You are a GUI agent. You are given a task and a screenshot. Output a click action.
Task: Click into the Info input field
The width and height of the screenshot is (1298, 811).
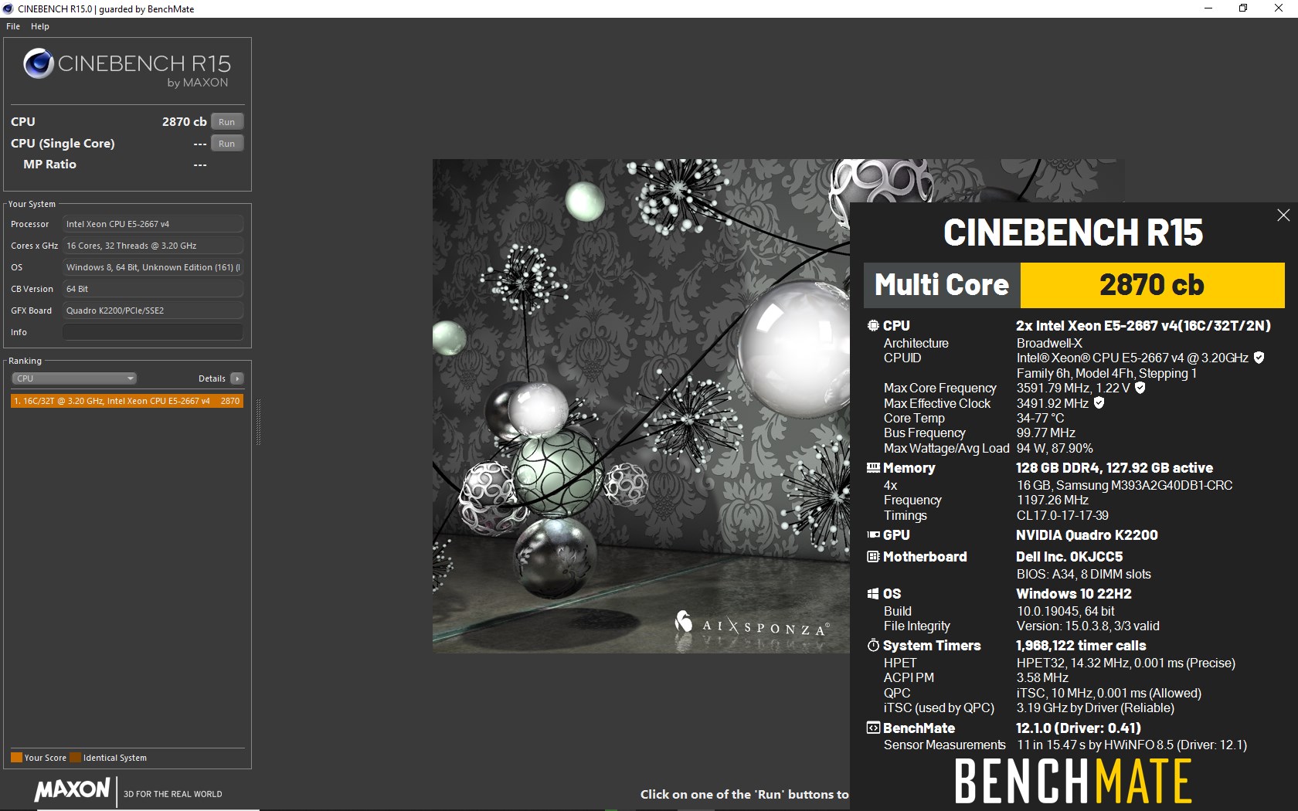[x=153, y=332]
